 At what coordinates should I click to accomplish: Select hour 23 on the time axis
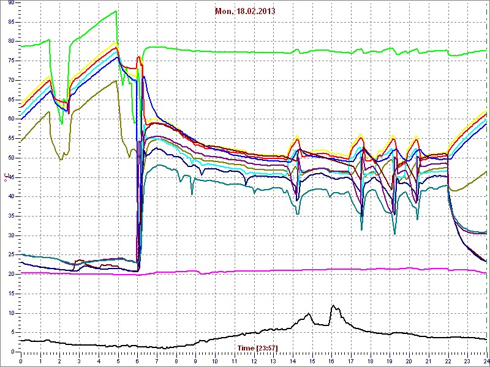[x=467, y=361]
